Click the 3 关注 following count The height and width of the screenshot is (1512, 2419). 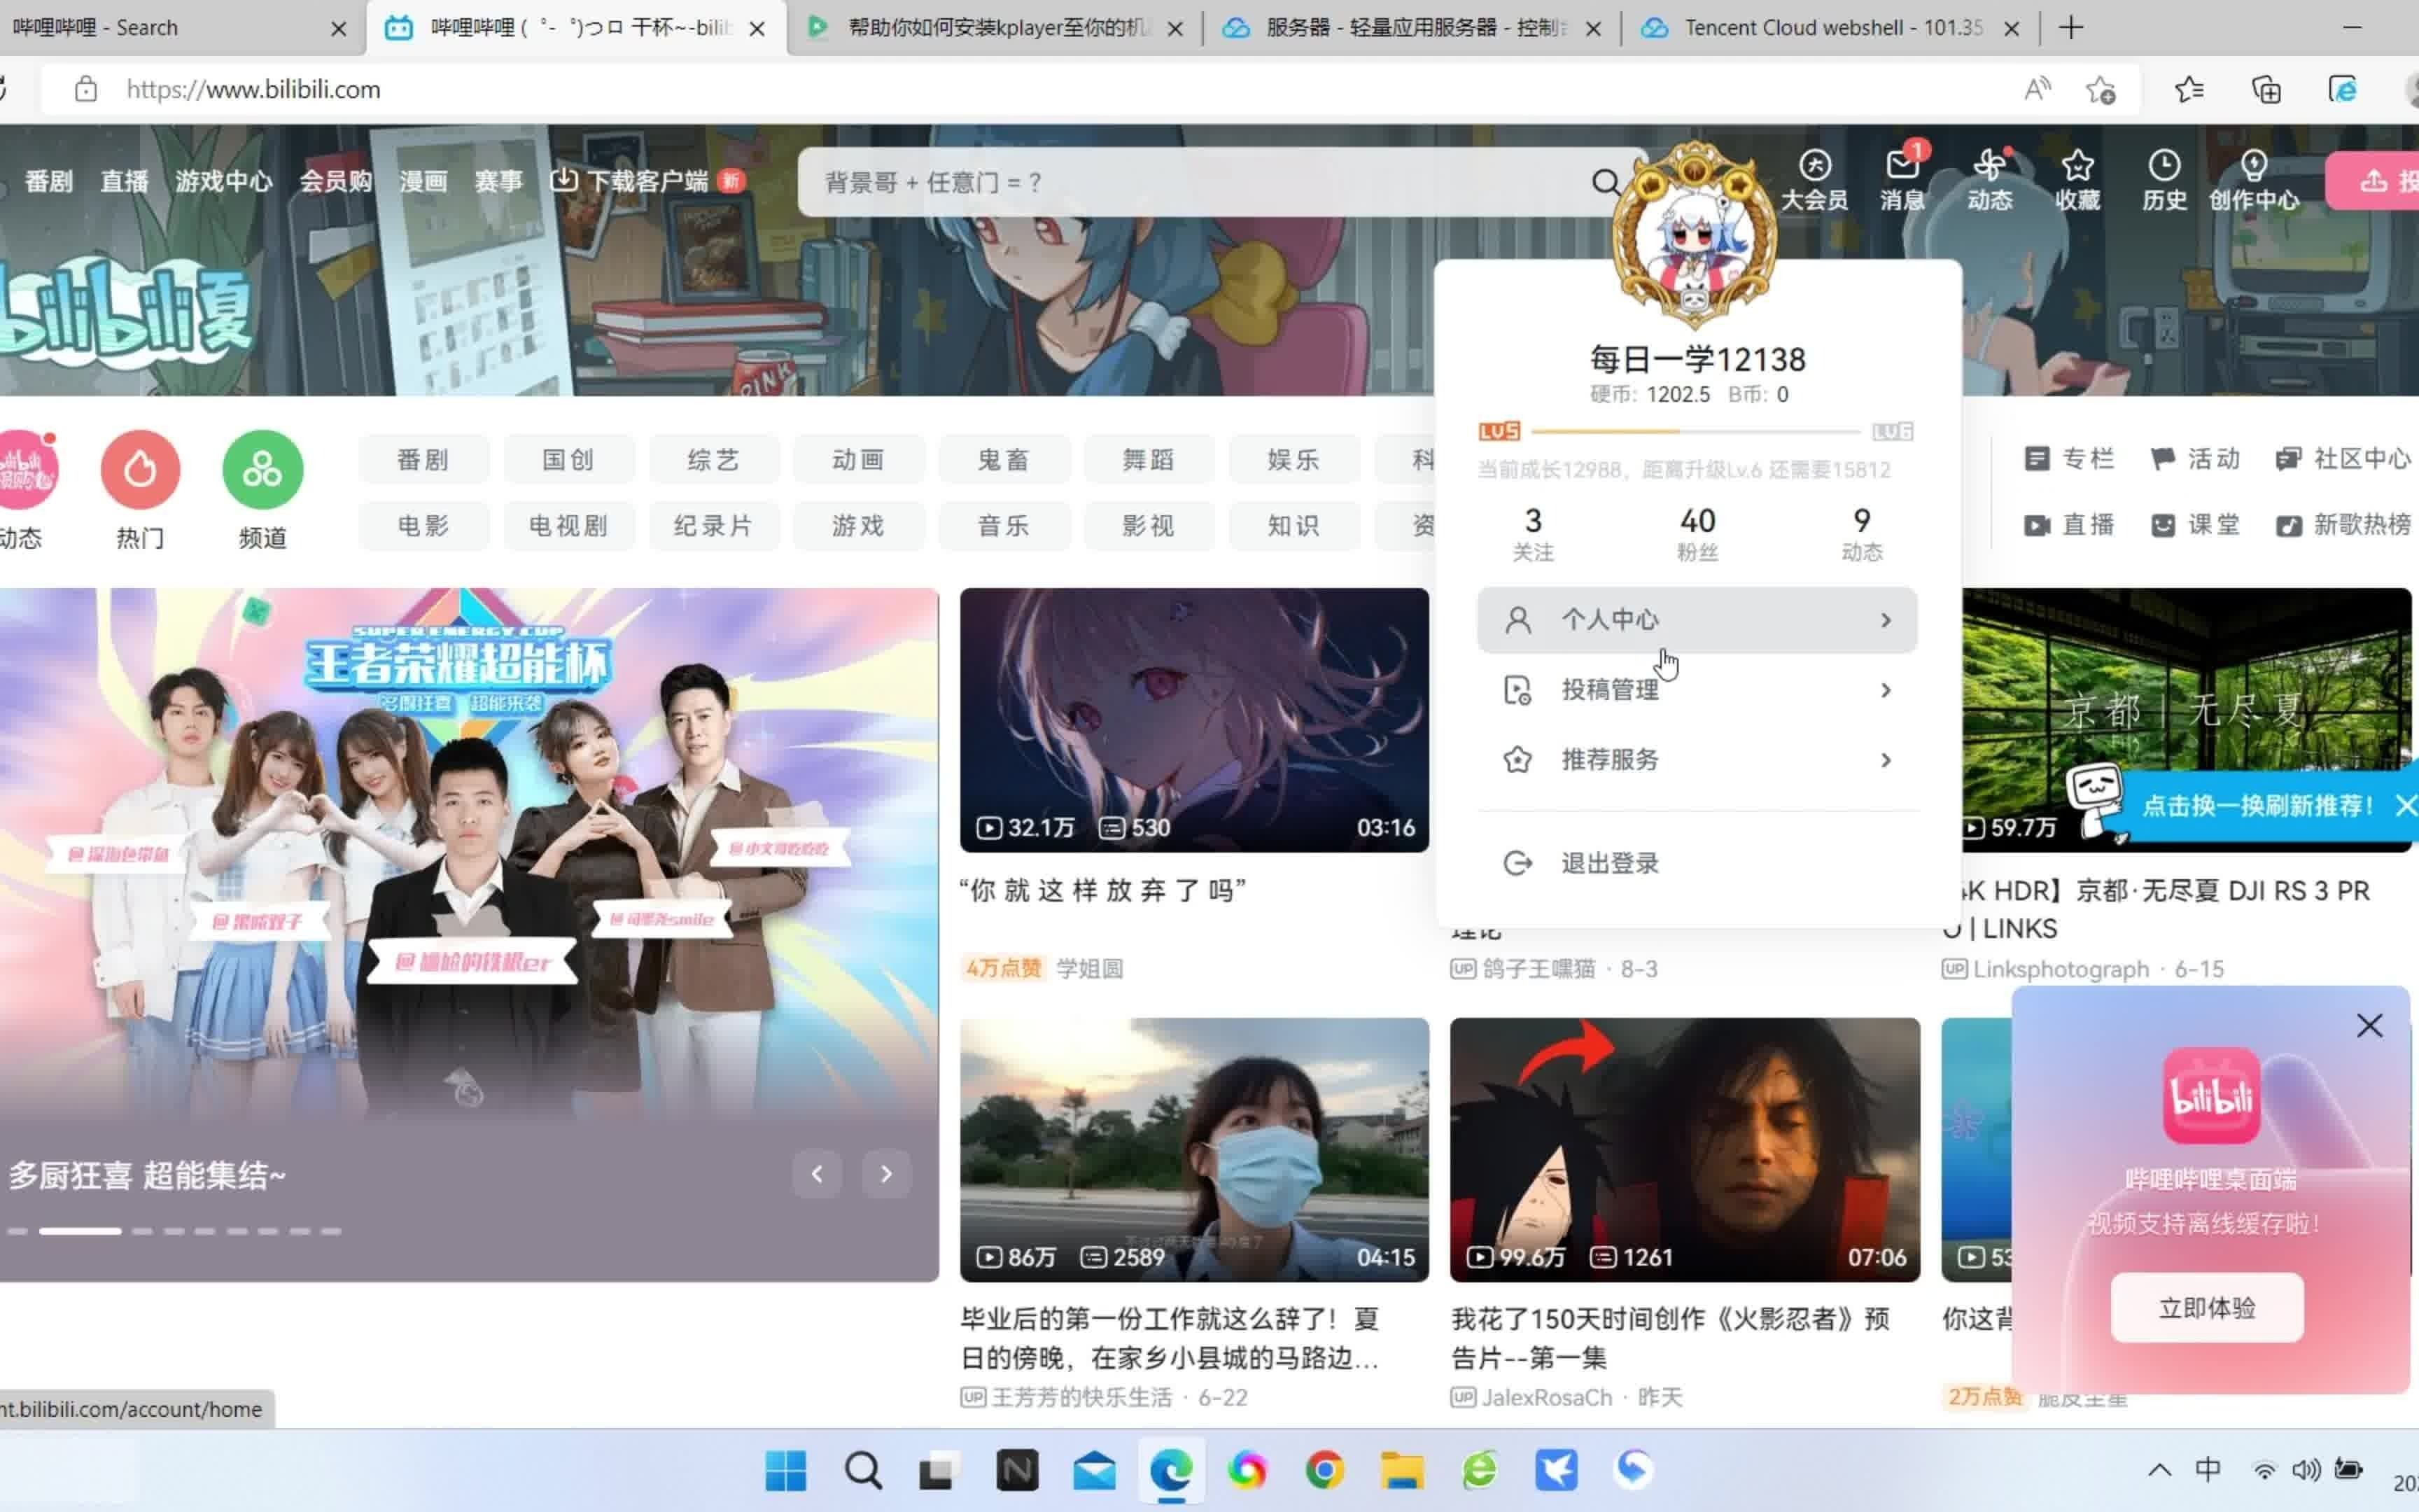point(1532,534)
